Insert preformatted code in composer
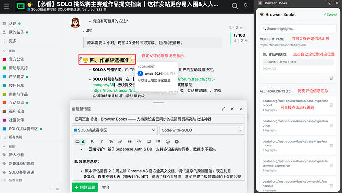Screen dimensions: 342x193 (139, 142)
